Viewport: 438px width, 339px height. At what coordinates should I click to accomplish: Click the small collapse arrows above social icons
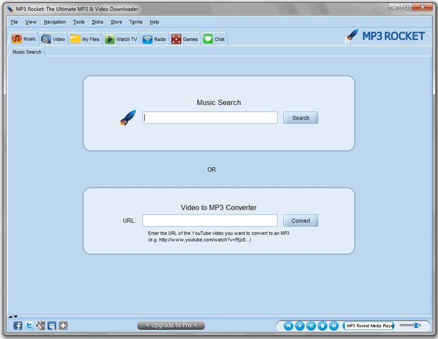tap(13, 316)
